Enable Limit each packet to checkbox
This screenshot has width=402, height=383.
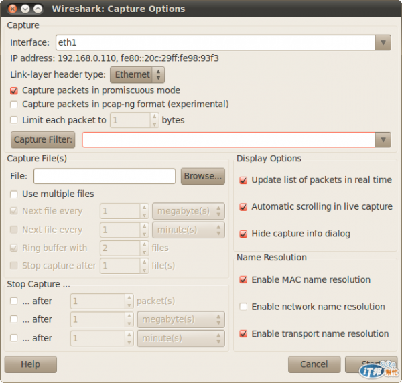(14, 120)
